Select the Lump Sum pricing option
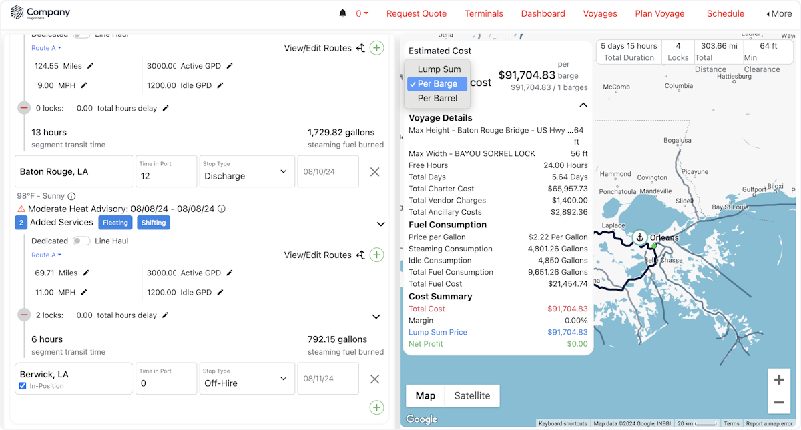This screenshot has height=430, width=801. (x=438, y=69)
